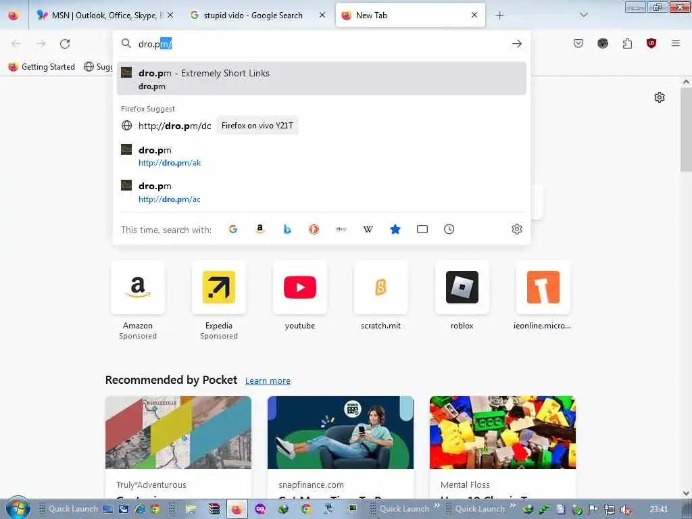Open the snapfinance.com Pocket story image
The width and height of the screenshot is (692, 519).
[341, 432]
